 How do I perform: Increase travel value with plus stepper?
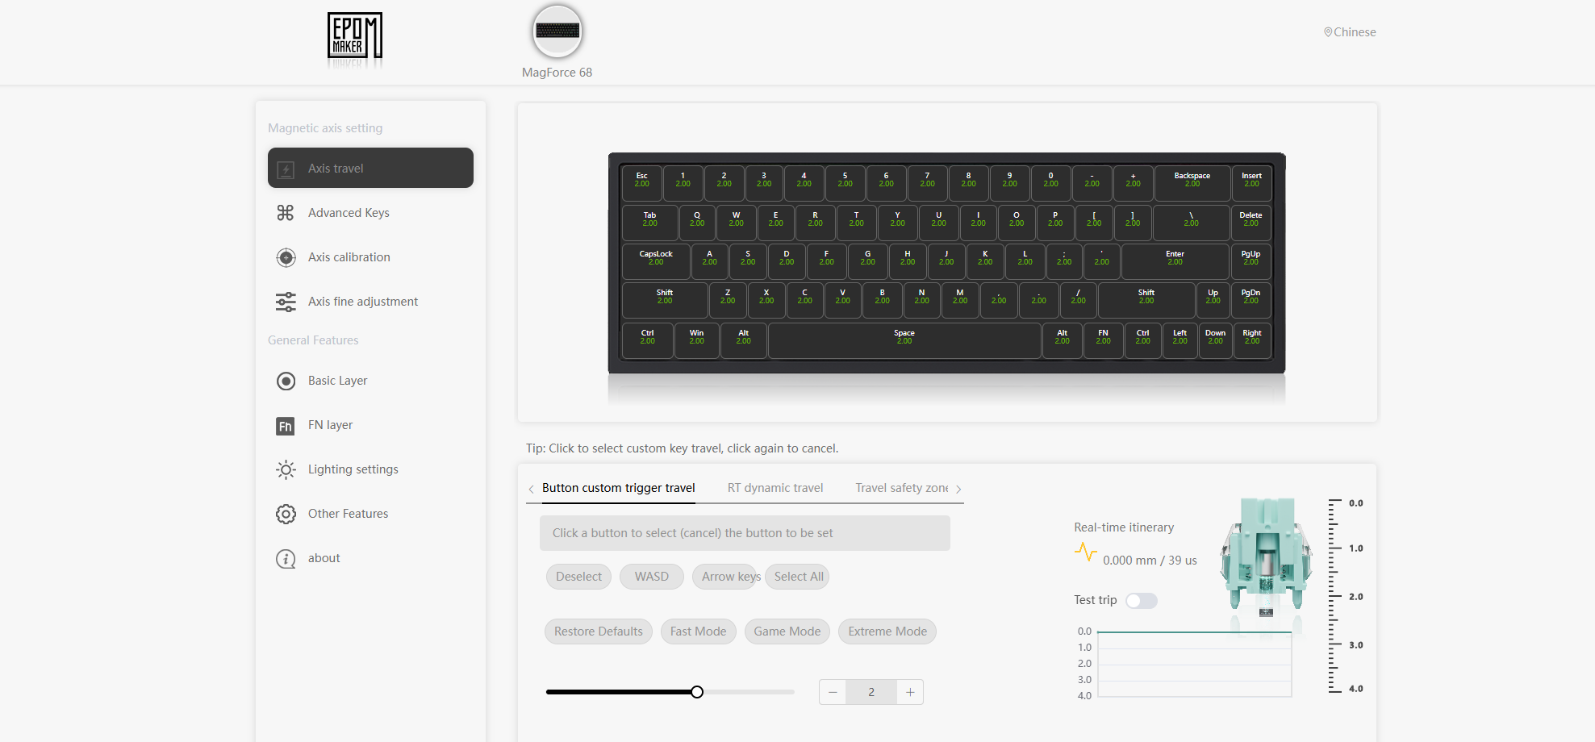910,692
